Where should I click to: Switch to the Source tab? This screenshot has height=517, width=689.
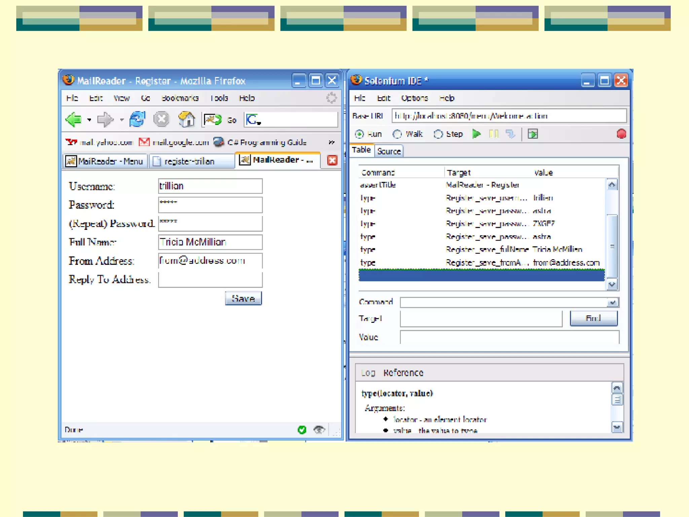[389, 151]
